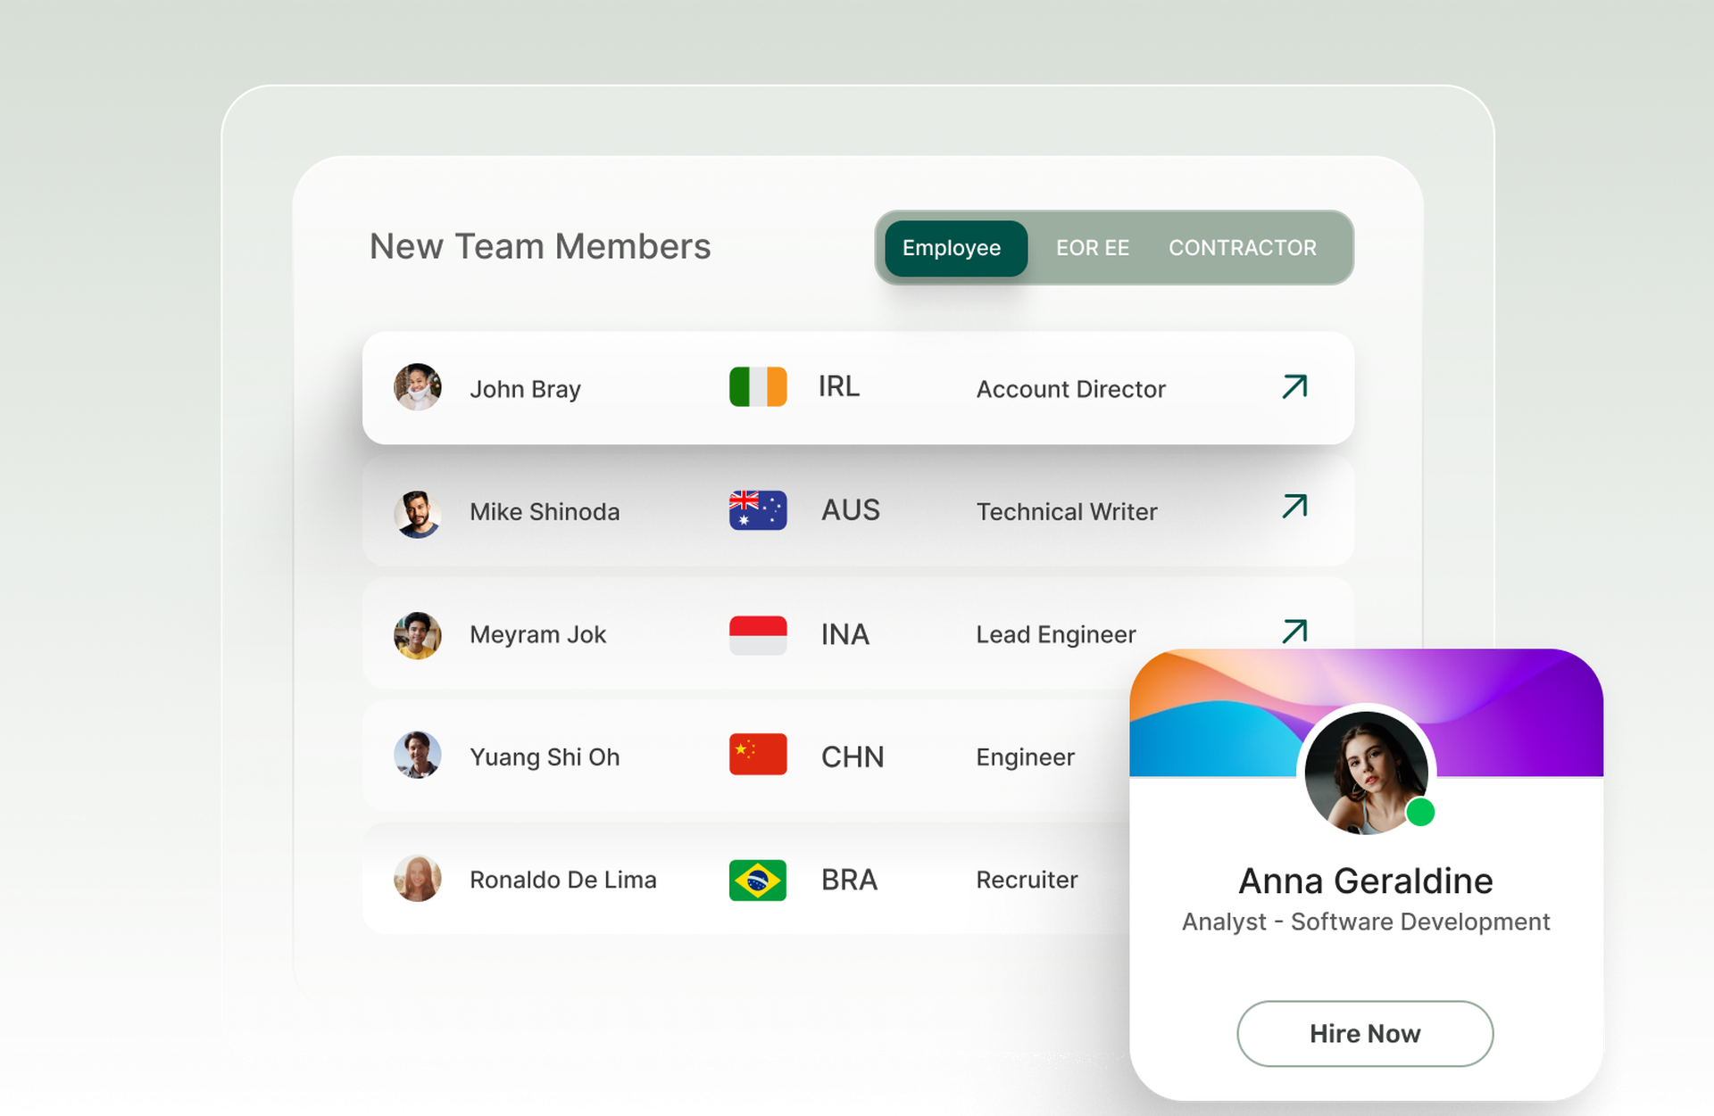Select the Employee tab

[x=951, y=248]
